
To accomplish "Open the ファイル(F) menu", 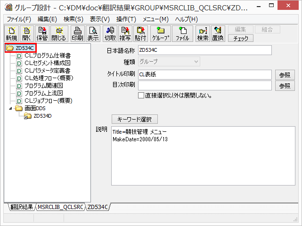I will [19, 19].
